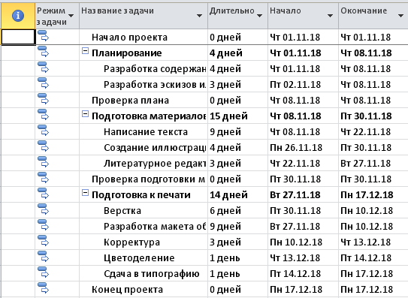Viewport: 408px width, 298px height.
Task: Click the task mode icon beside Написание текста
Action: 43,131
